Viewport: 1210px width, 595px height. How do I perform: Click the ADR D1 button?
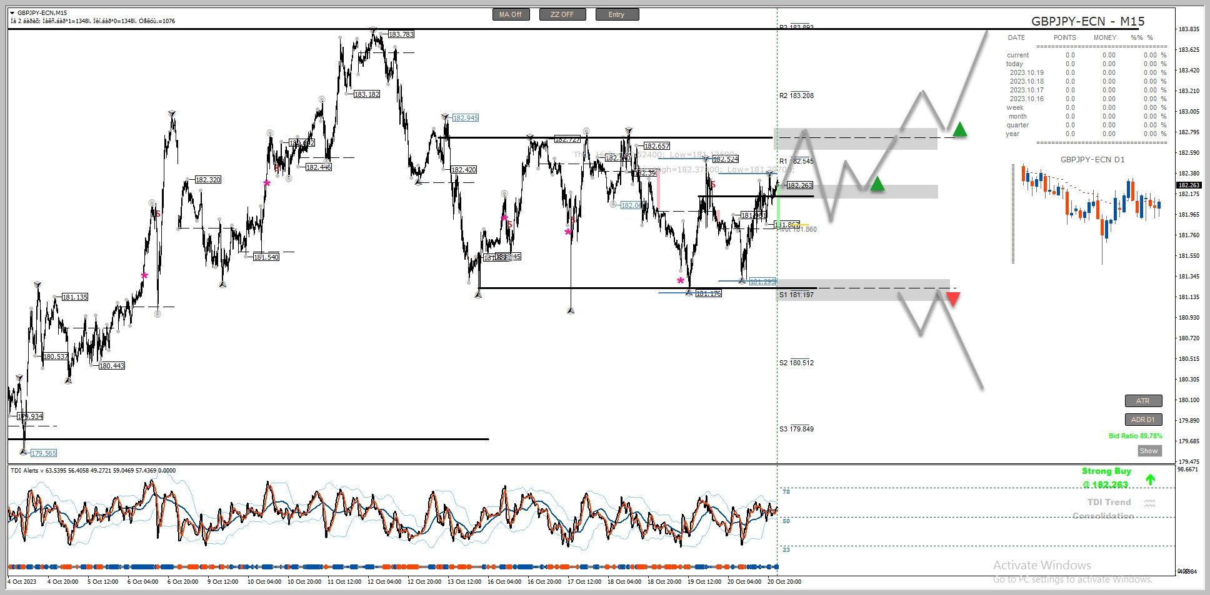(1143, 420)
